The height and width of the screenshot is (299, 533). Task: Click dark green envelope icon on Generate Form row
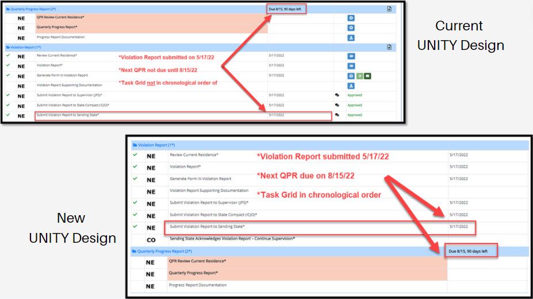(x=367, y=76)
